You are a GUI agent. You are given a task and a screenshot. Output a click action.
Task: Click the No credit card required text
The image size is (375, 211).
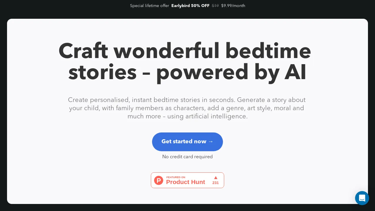click(187, 157)
